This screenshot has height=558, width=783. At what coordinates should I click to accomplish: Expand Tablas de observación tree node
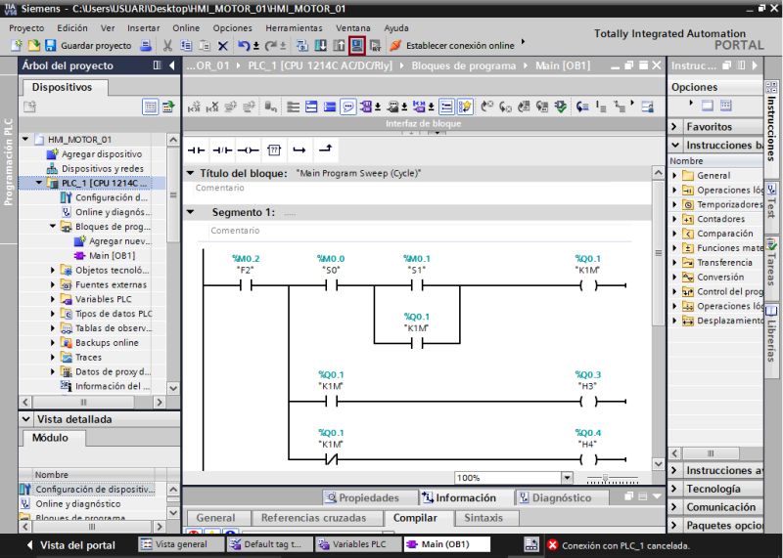point(53,328)
